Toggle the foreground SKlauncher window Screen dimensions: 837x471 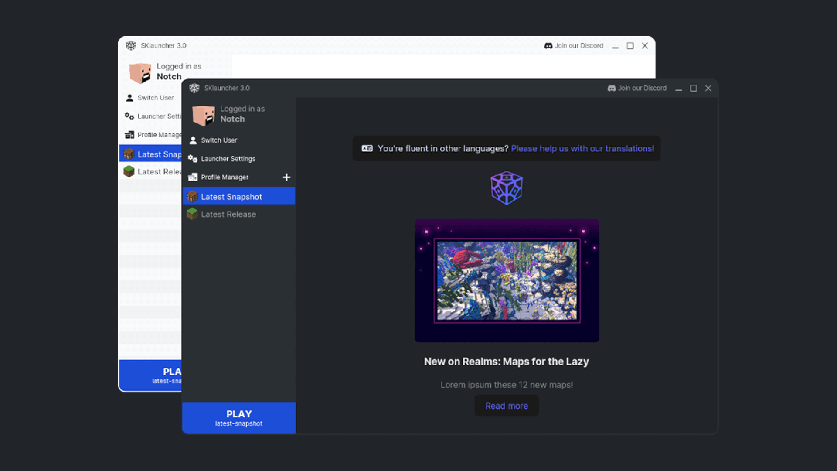[694, 88]
